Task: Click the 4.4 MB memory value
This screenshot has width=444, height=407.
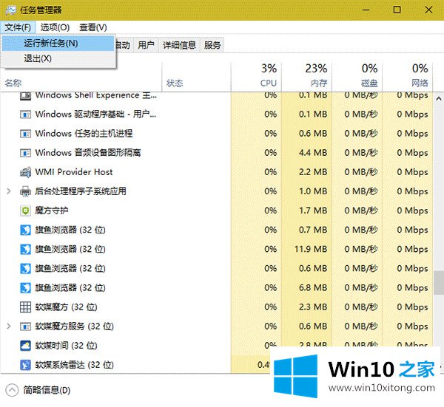Action: (x=313, y=153)
